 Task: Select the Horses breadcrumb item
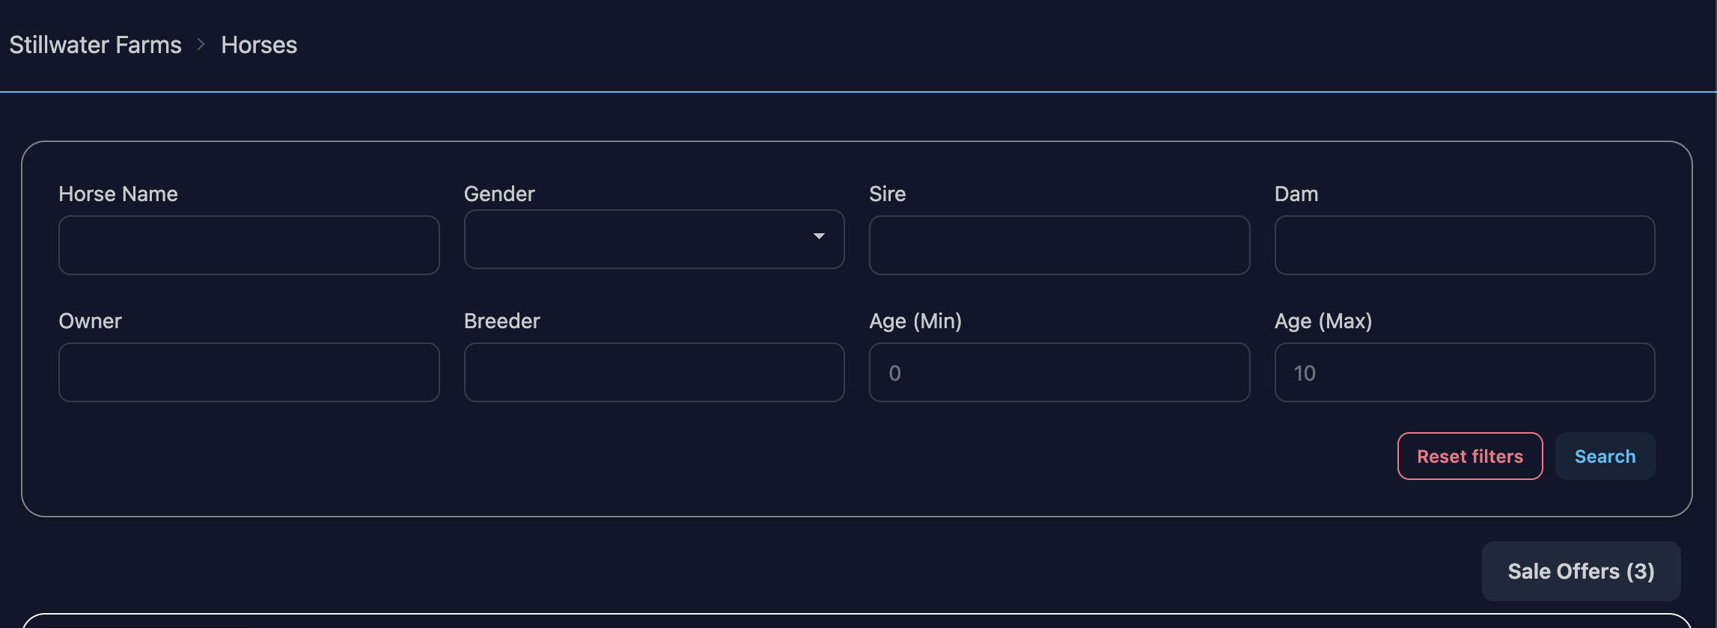point(259,45)
